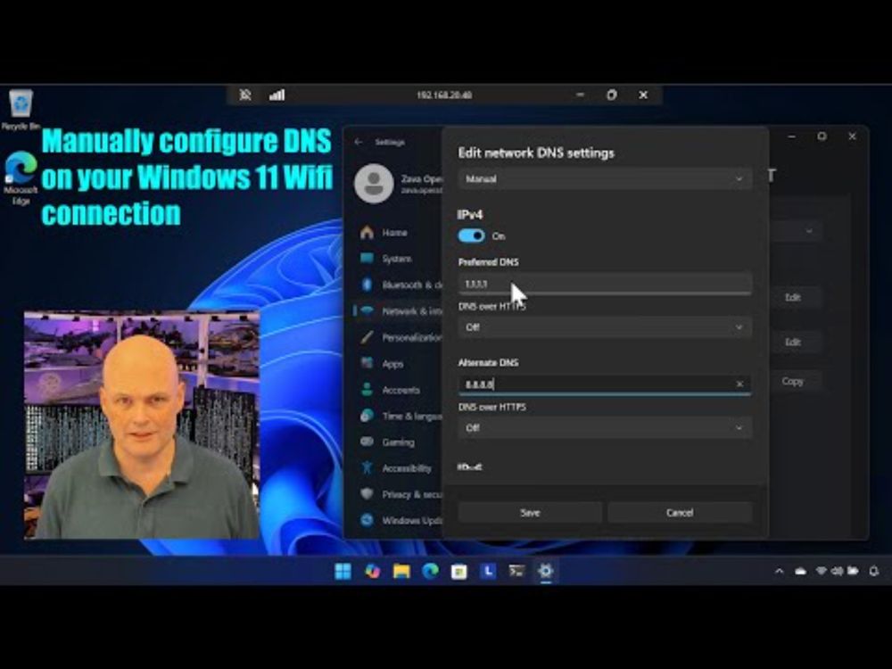Image resolution: width=892 pixels, height=669 pixels.
Task: Launch Microsoft Edge from the taskbar
Action: (431, 571)
